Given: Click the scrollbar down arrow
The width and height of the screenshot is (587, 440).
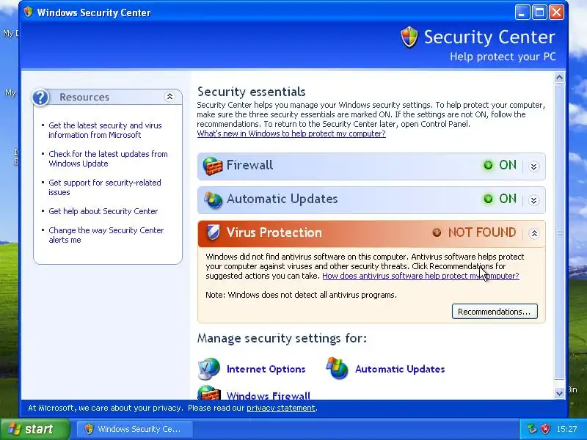Looking at the screenshot, I should [x=559, y=393].
